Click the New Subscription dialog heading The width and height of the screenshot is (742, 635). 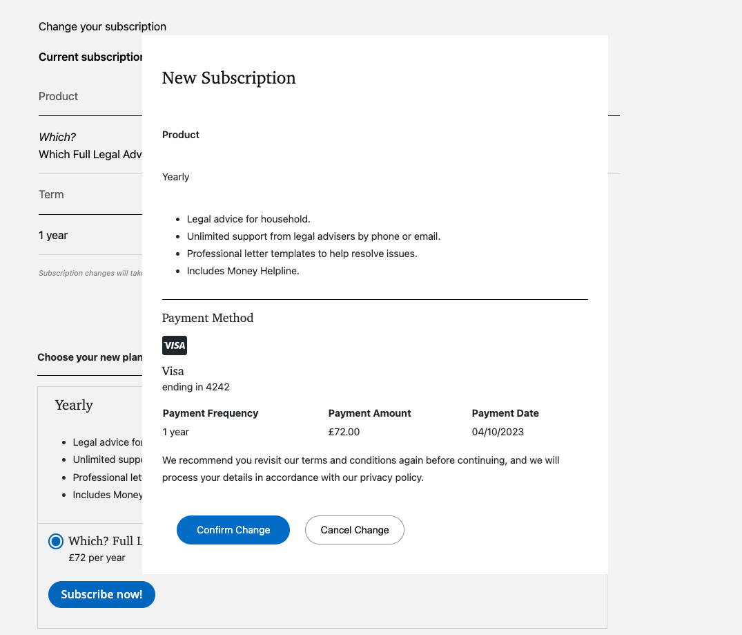pyautogui.click(x=228, y=78)
